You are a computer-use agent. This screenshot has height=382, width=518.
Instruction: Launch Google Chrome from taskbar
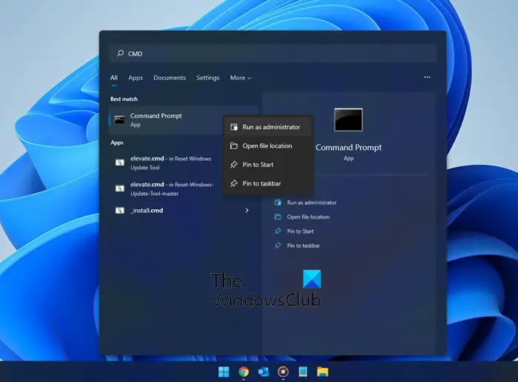(243, 372)
